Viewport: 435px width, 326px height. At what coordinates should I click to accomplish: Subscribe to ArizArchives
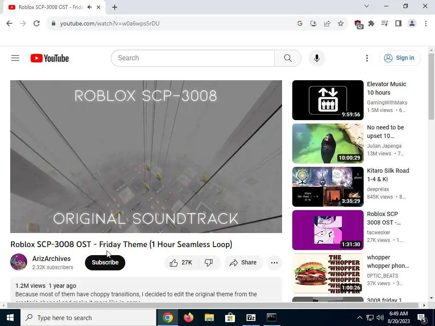(105, 262)
